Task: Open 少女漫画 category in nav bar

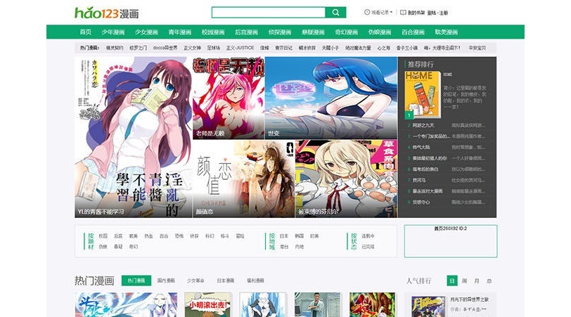Action: (146, 32)
